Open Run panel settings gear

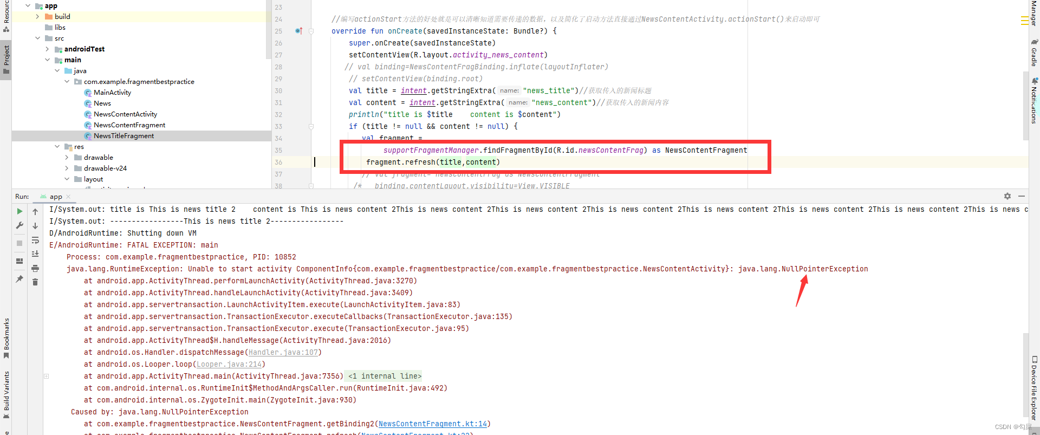click(1007, 196)
